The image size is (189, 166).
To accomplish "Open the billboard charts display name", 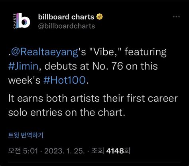I will point(66,17).
